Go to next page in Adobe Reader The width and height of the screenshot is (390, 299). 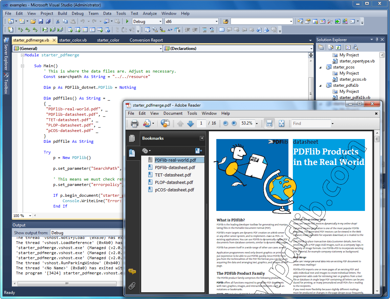click(190, 123)
